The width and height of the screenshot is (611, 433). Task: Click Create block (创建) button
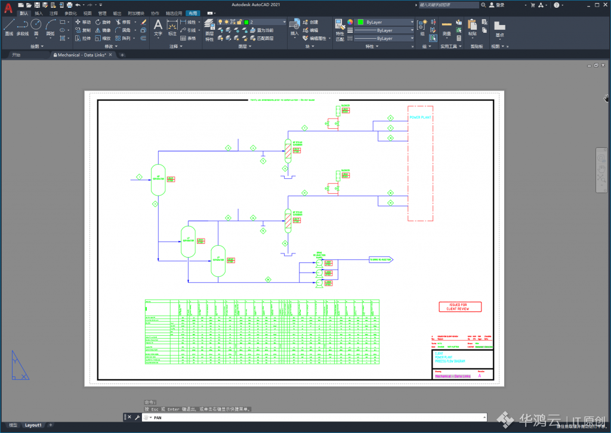310,22
